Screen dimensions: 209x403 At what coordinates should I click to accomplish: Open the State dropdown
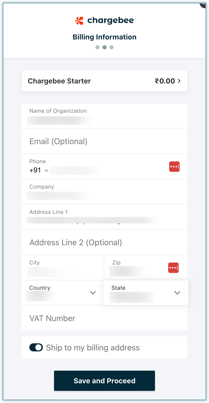177,293
